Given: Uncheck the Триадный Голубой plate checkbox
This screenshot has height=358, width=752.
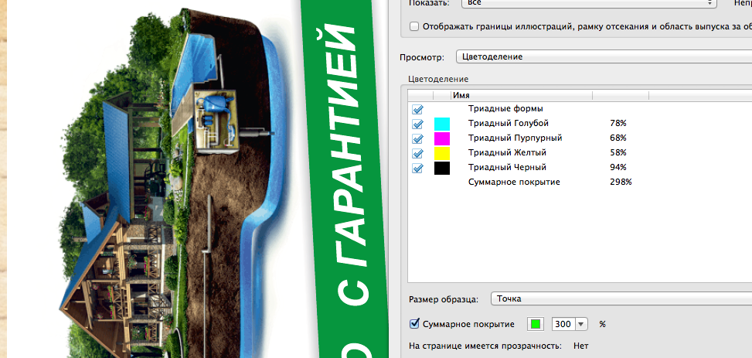Looking at the screenshot, I should click(x=417, y=124).
